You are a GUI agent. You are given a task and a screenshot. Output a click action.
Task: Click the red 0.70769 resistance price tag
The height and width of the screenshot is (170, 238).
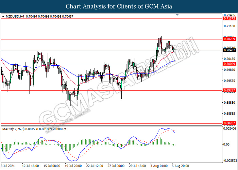coord(230,39)
